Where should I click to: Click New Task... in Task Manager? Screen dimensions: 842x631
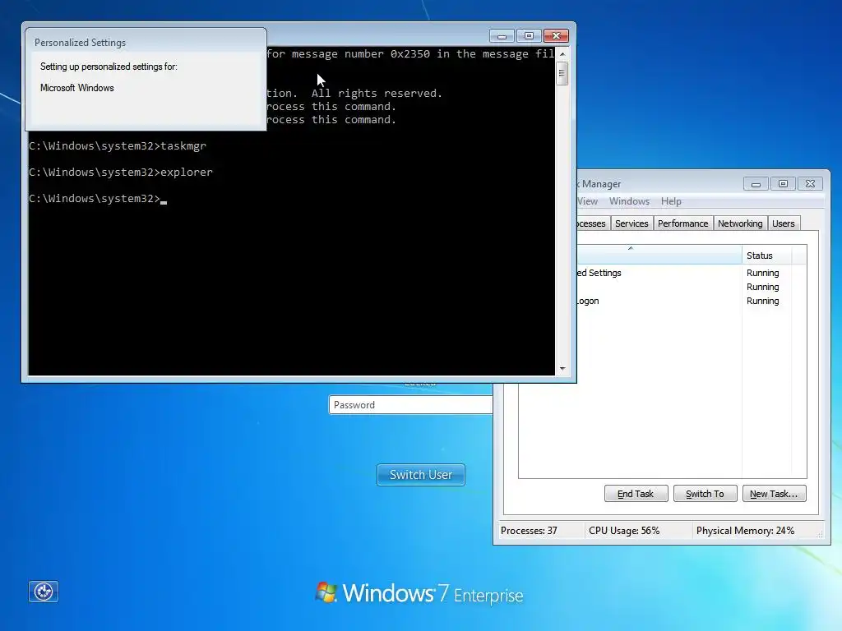pyautogui.click(x=774, y=494)
